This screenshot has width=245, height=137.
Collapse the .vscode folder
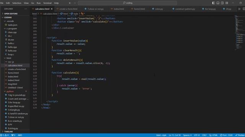pos(10,21)
